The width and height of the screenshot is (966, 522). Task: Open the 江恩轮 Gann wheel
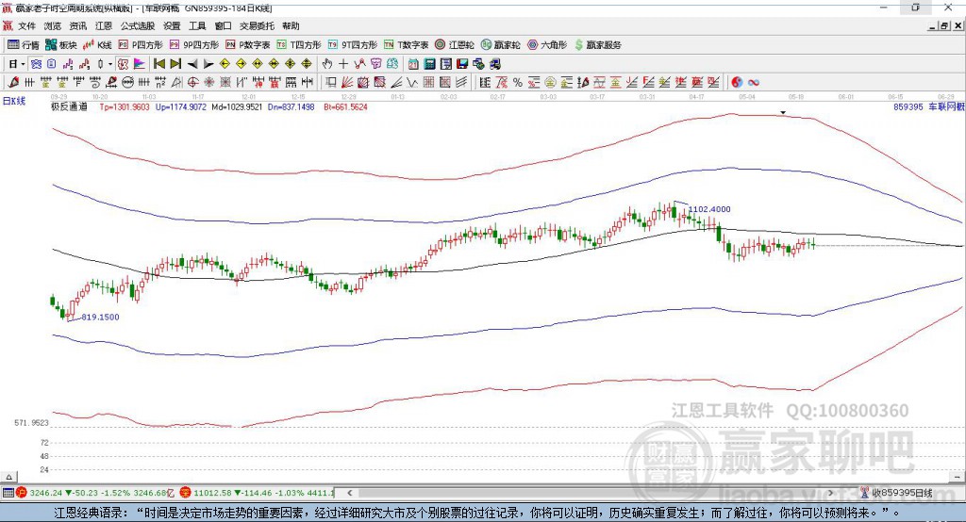[455, 45]
